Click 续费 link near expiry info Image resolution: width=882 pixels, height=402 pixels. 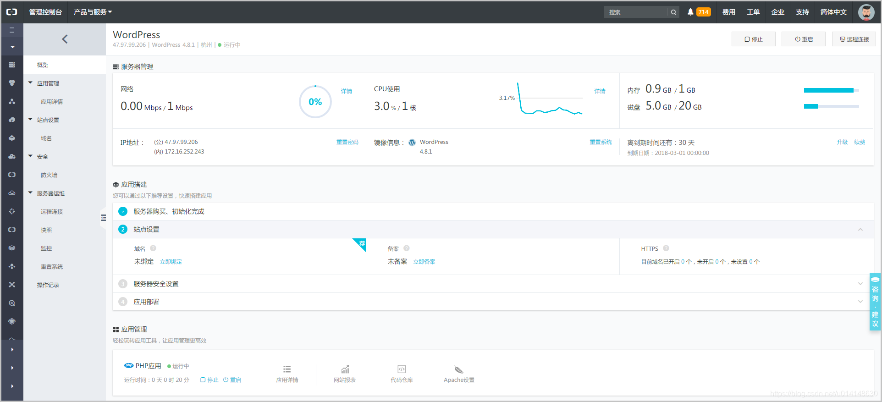[x=860, y=142]
